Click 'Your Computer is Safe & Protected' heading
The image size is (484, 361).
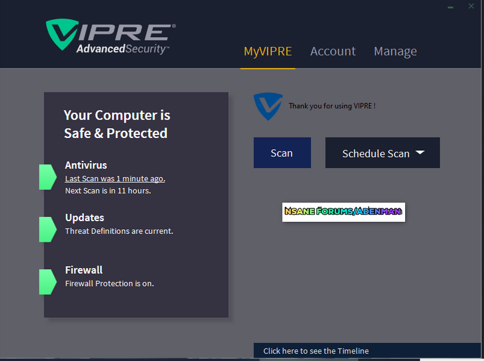117,124
